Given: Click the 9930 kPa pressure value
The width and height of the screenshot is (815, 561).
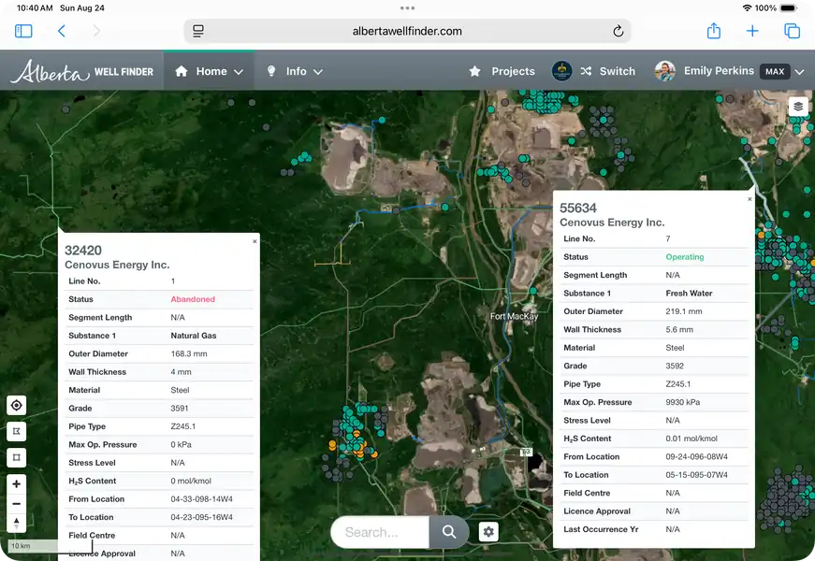Looking at the screenshot, I should point(682,403).
